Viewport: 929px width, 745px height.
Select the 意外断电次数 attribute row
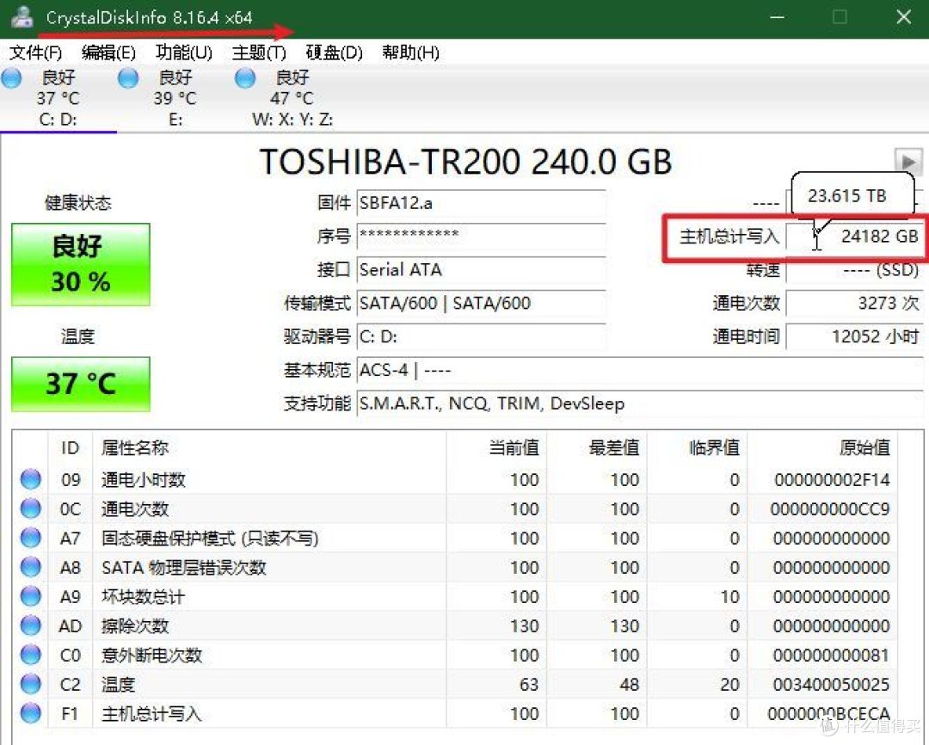455,656
